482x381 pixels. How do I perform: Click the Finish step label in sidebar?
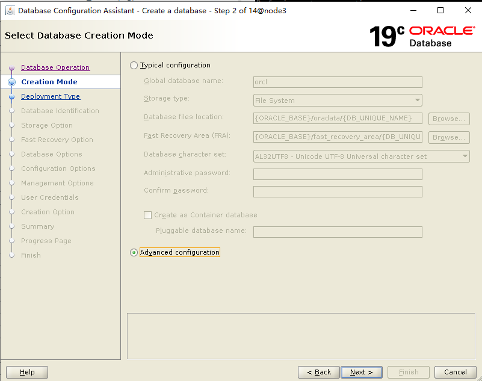(x=31, y=255)
